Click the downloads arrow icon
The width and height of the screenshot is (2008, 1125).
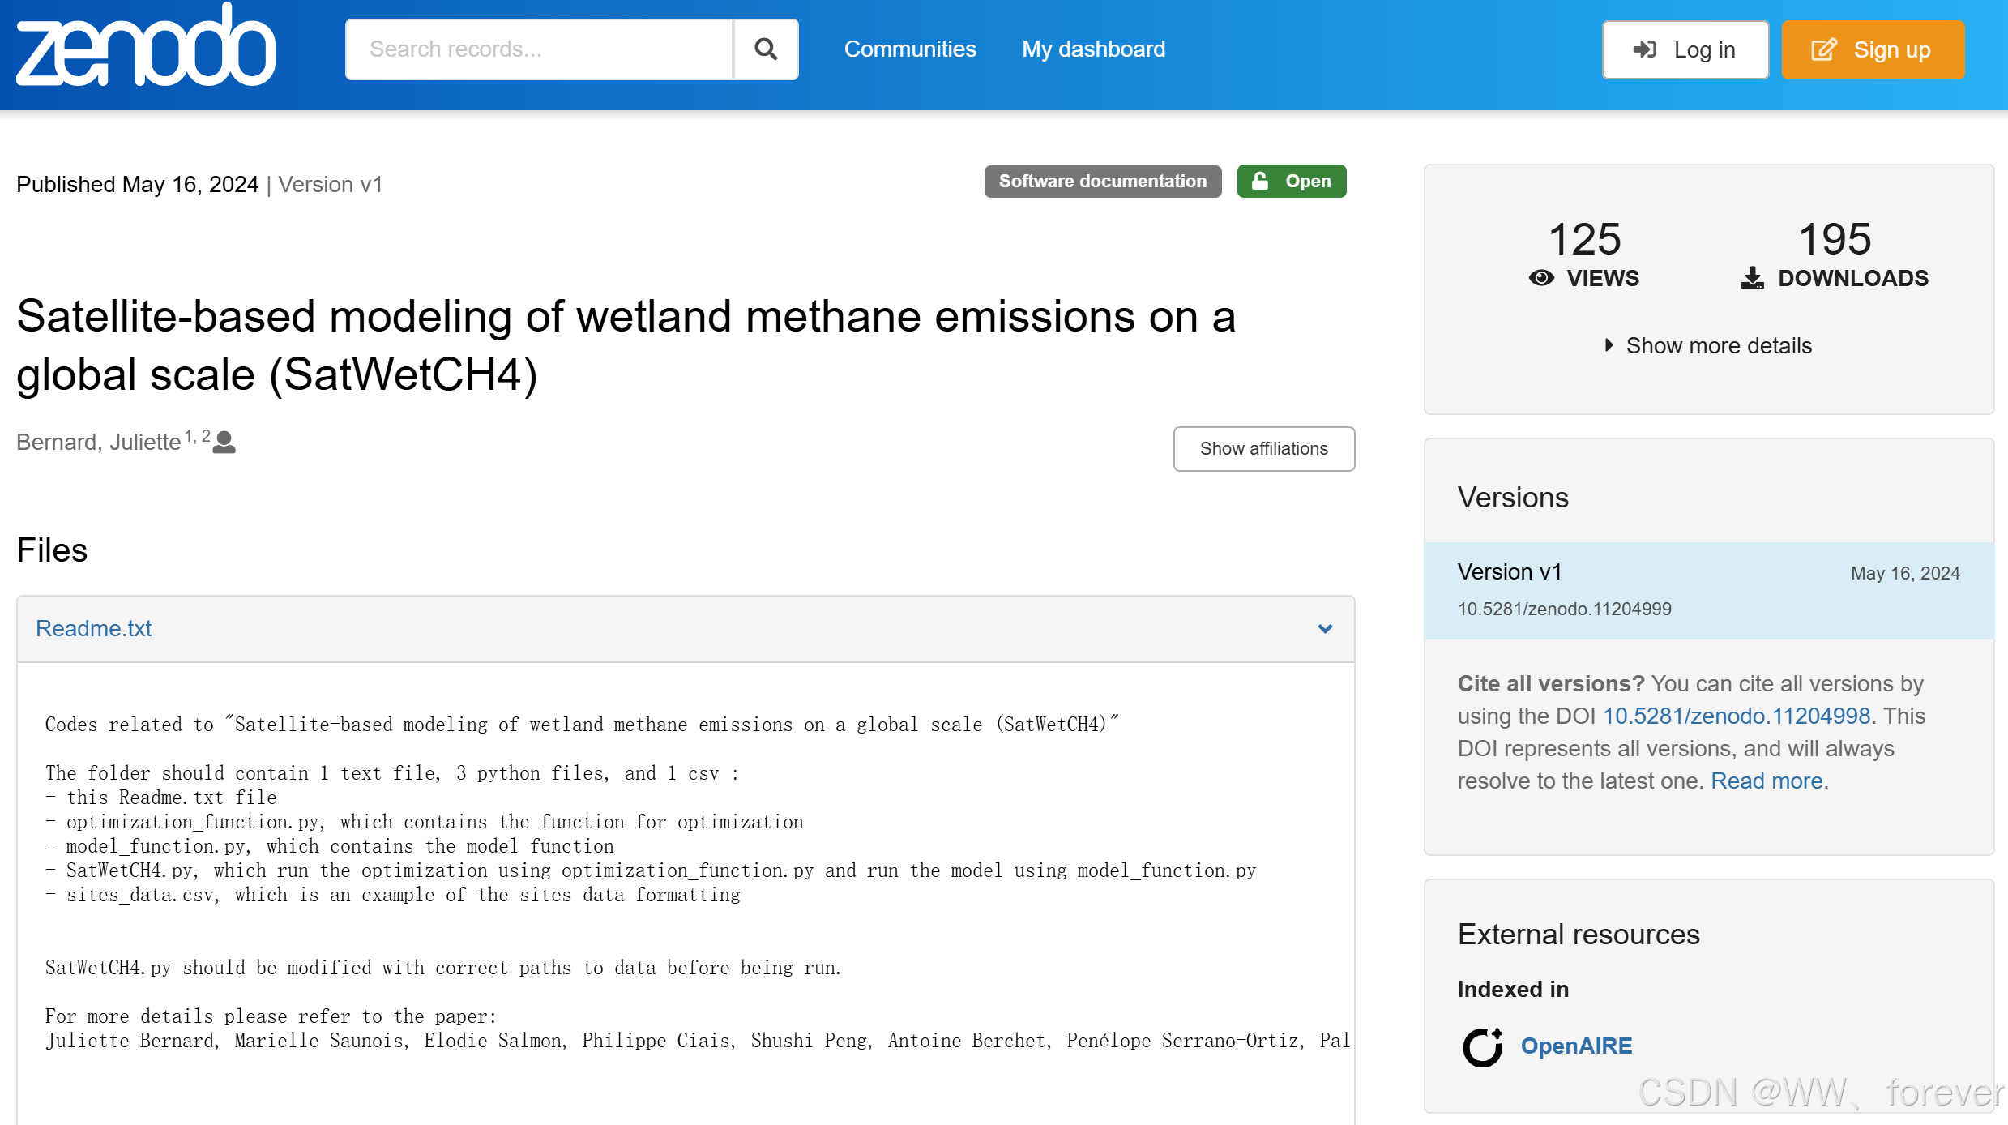point(1752,278)
